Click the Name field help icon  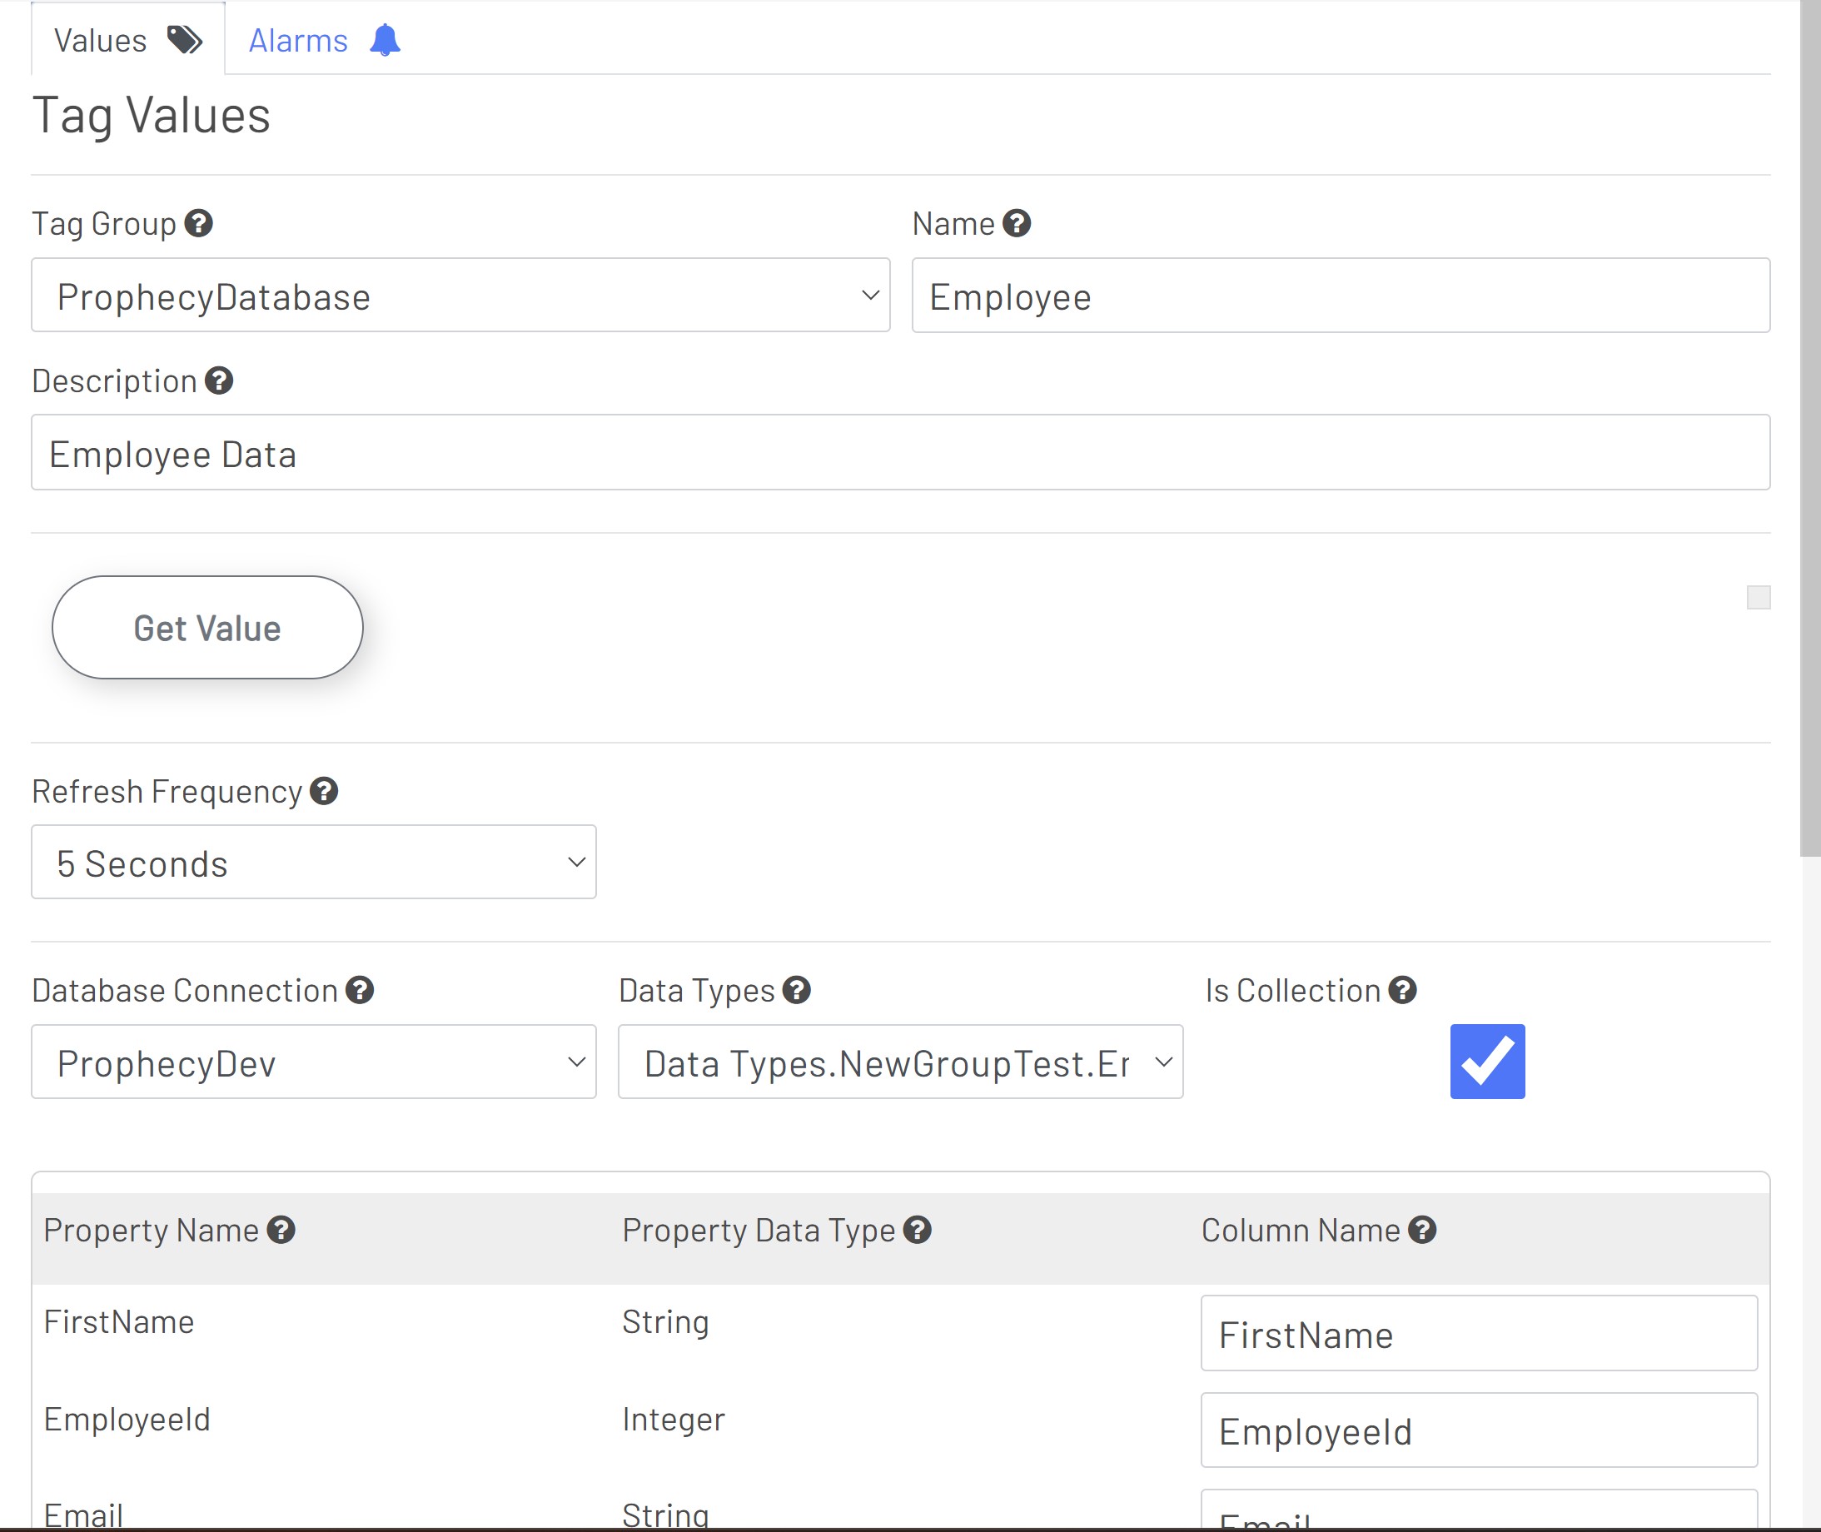(1016, 223)
